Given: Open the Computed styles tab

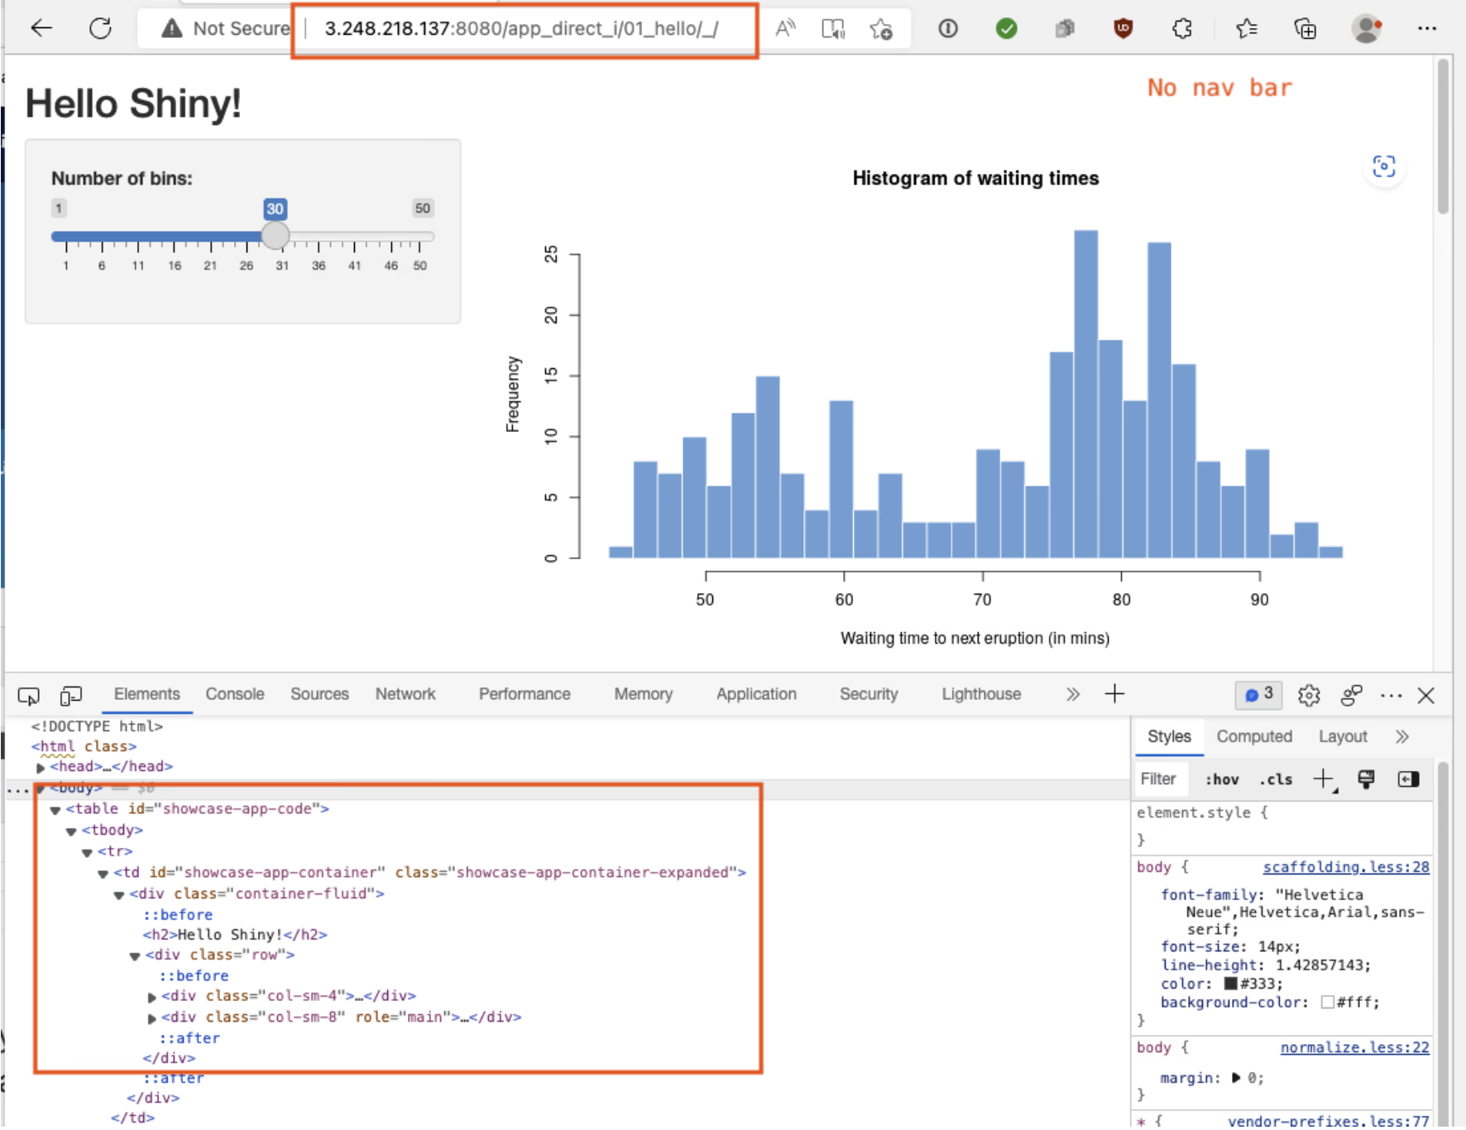Looking at the screenshot, I should click(1254, 736).
